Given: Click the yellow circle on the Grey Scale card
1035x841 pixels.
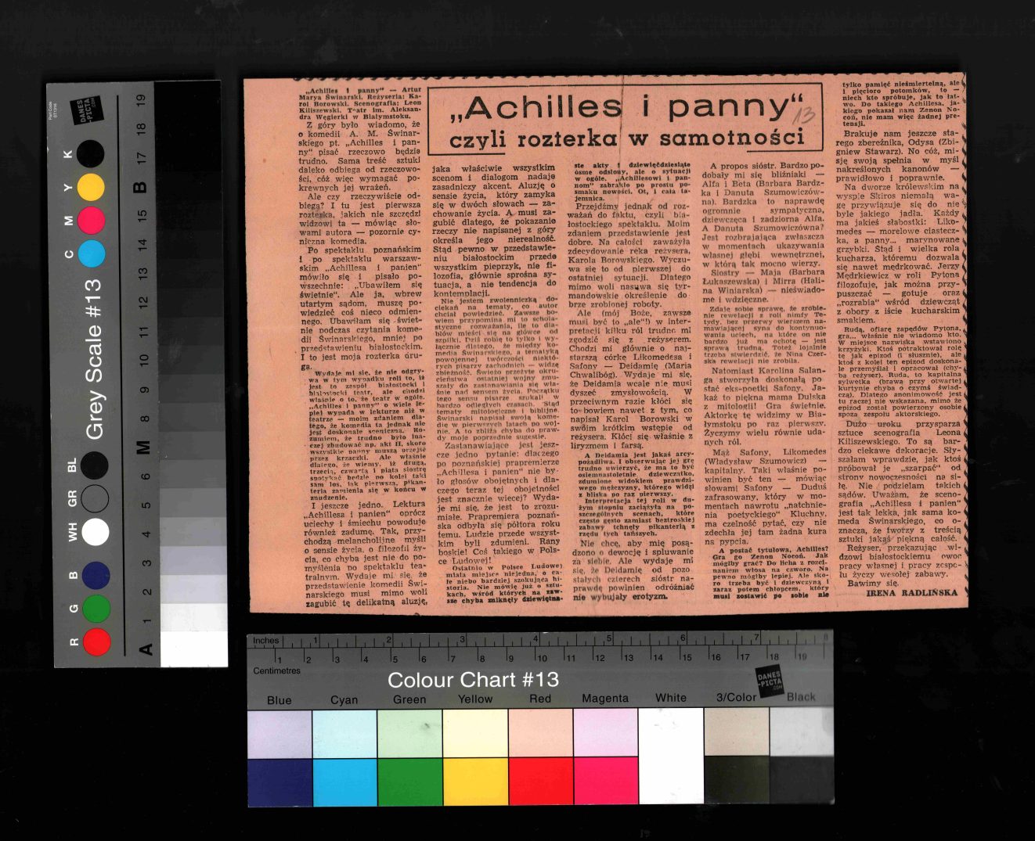Looking at the screenshot, I should (91, 188).
